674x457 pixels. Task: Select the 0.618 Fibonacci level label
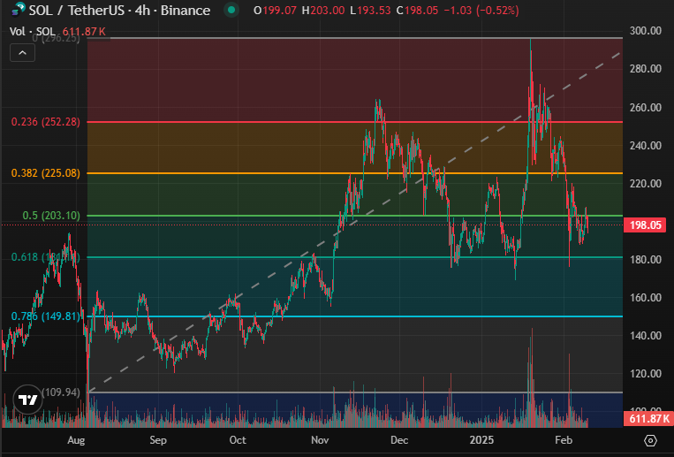pos(46,257)
